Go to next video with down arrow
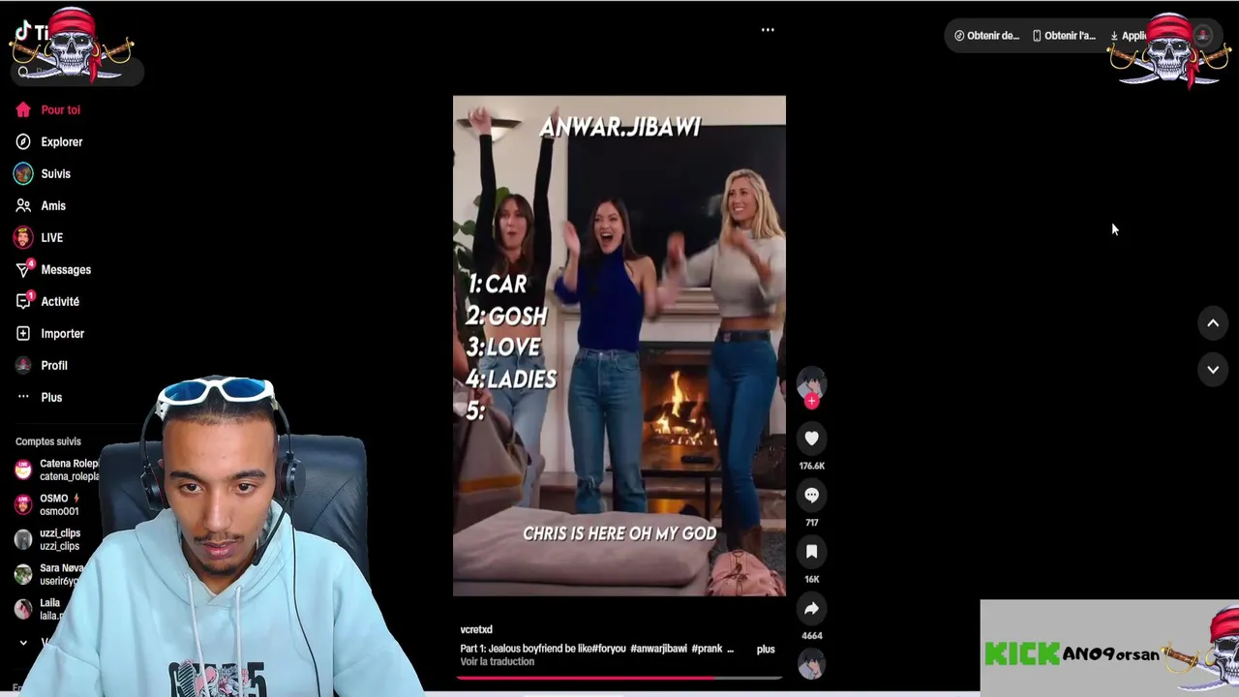Image resolution: width=1239 pixels, height=697 pixels. click(1213, 370)
